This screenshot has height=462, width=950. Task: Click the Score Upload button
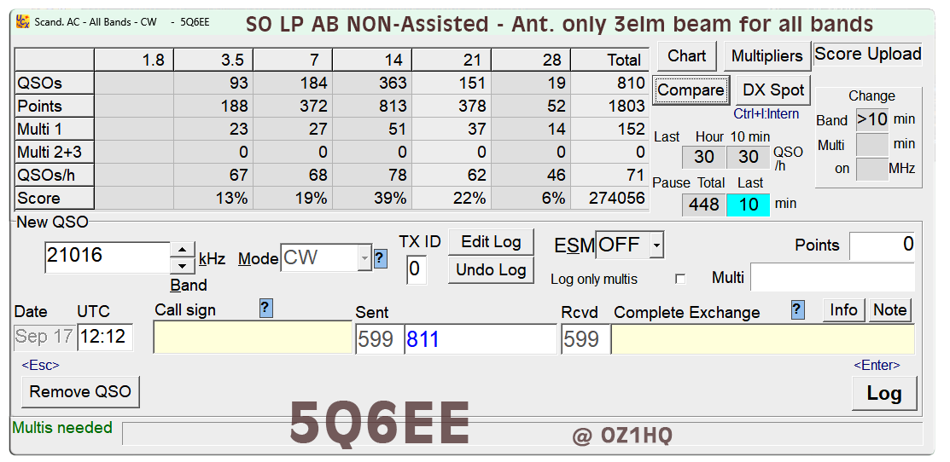click(x=867, y=55)
